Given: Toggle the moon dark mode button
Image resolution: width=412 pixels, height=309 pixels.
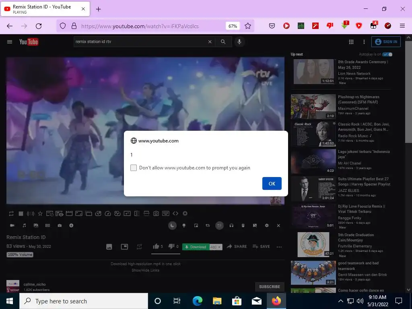Looking at the screenshot, I should 172,225.
